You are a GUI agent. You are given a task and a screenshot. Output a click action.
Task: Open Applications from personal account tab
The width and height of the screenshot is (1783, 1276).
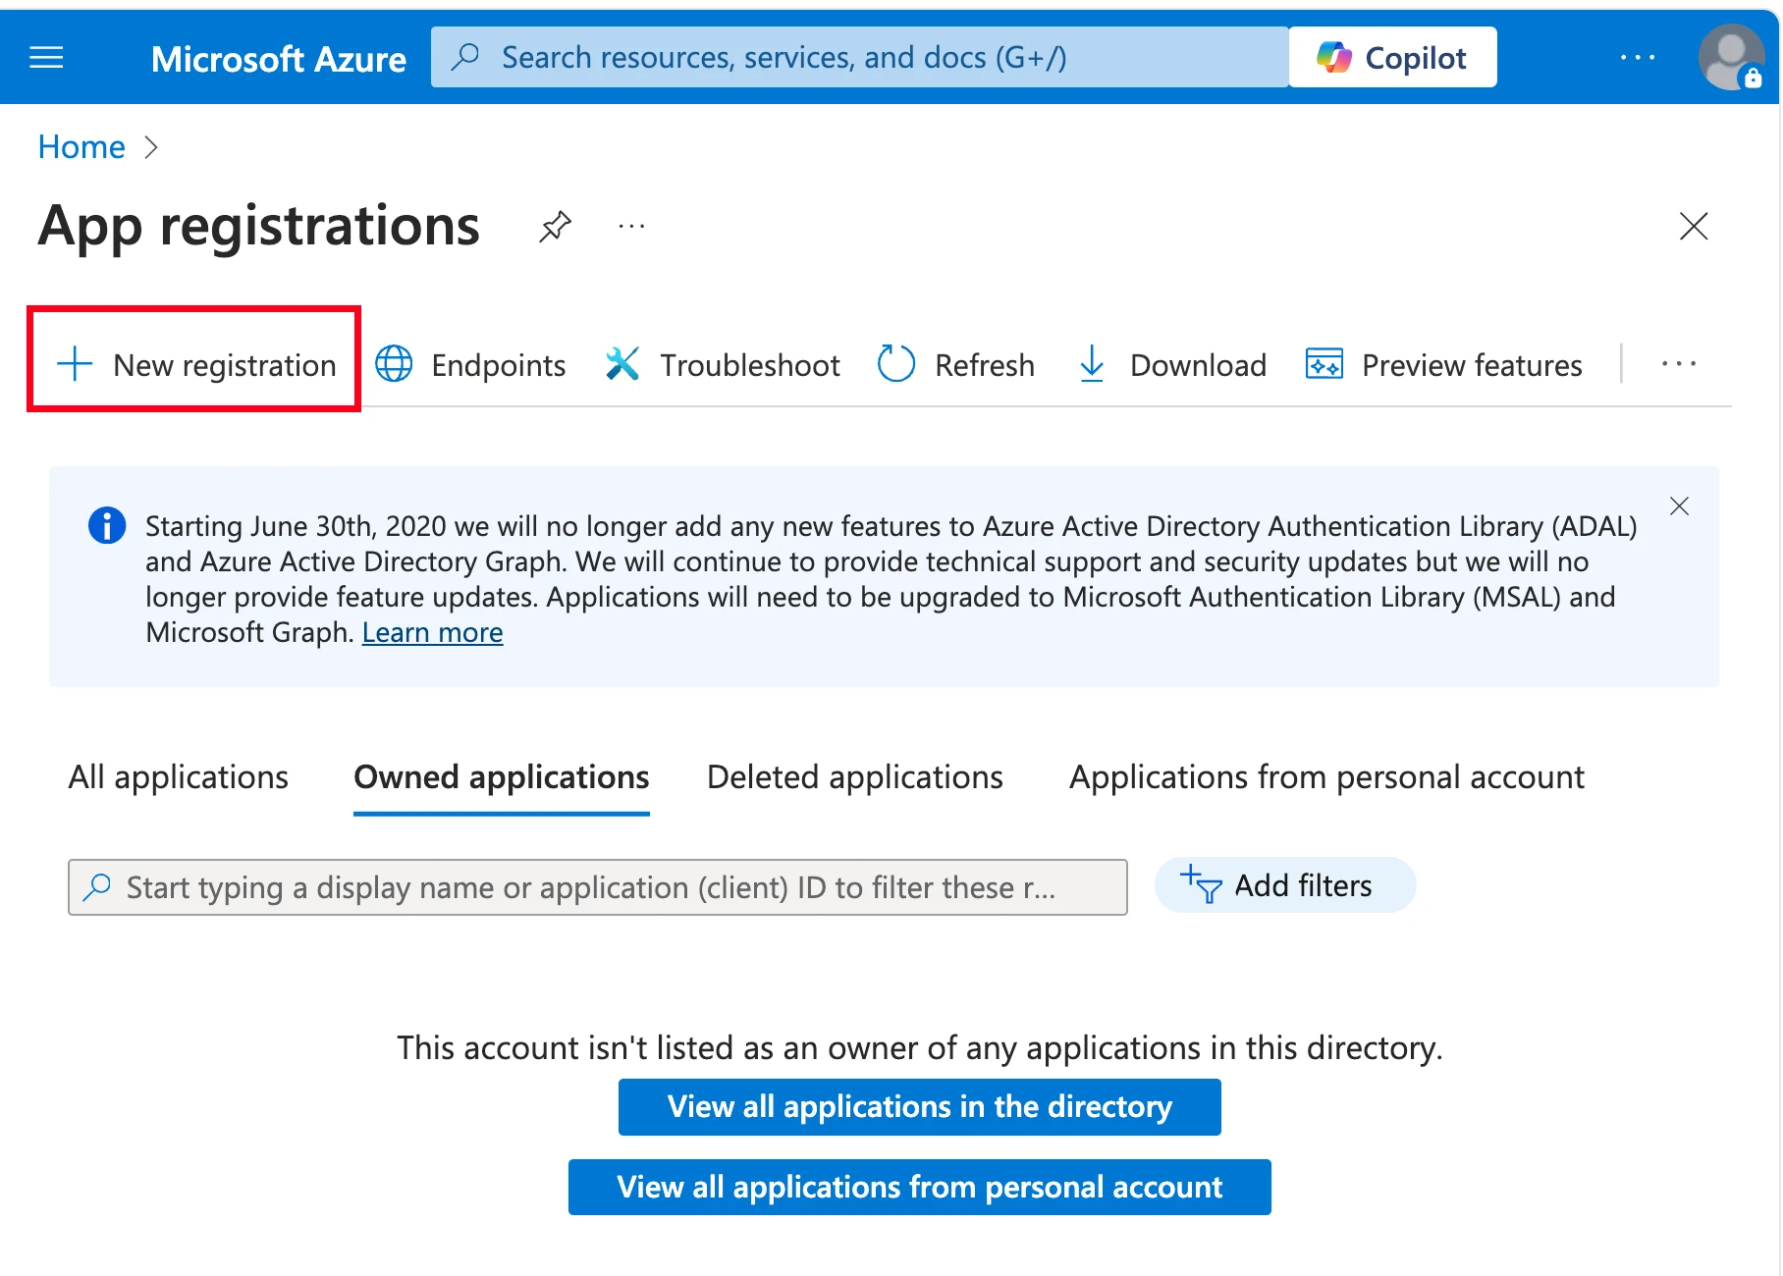click(1326, 777)
